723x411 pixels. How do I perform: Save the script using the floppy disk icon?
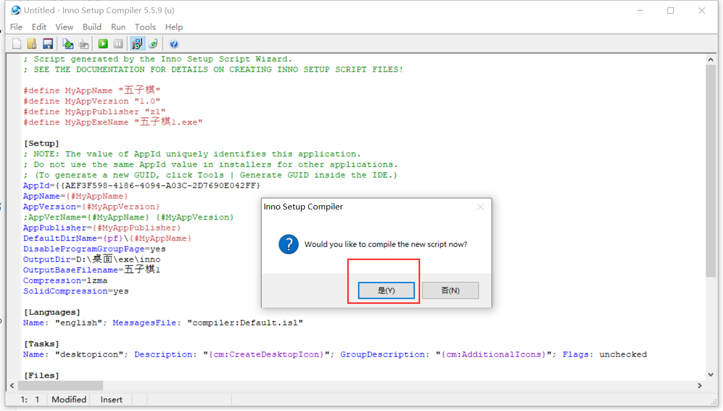click(48, 44)
